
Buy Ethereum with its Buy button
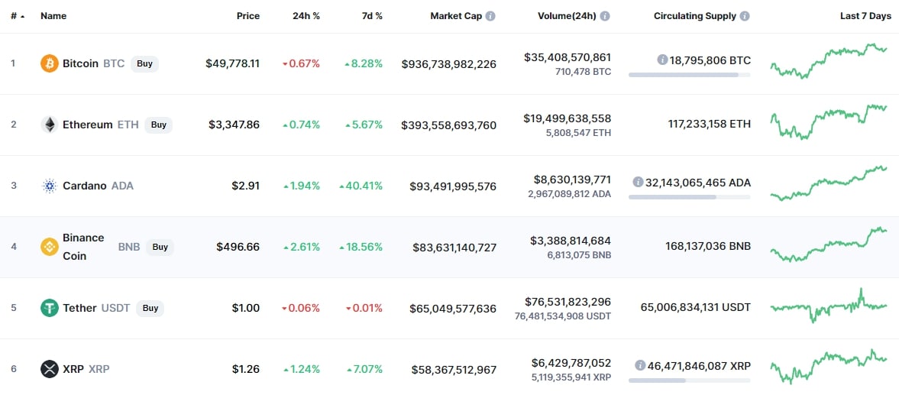coord(159,125)
